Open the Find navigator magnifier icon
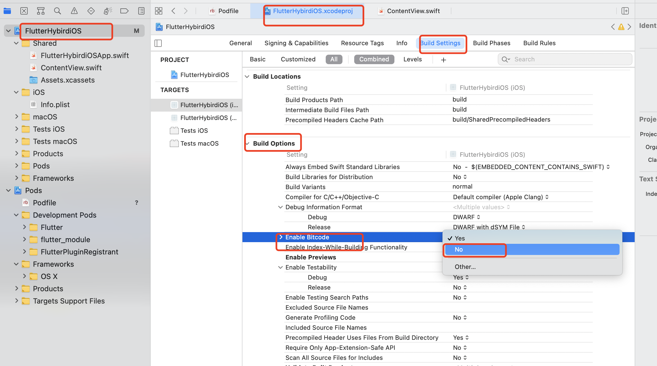The height and width of the screenshot is (366, 657). (x=58, y=11)
